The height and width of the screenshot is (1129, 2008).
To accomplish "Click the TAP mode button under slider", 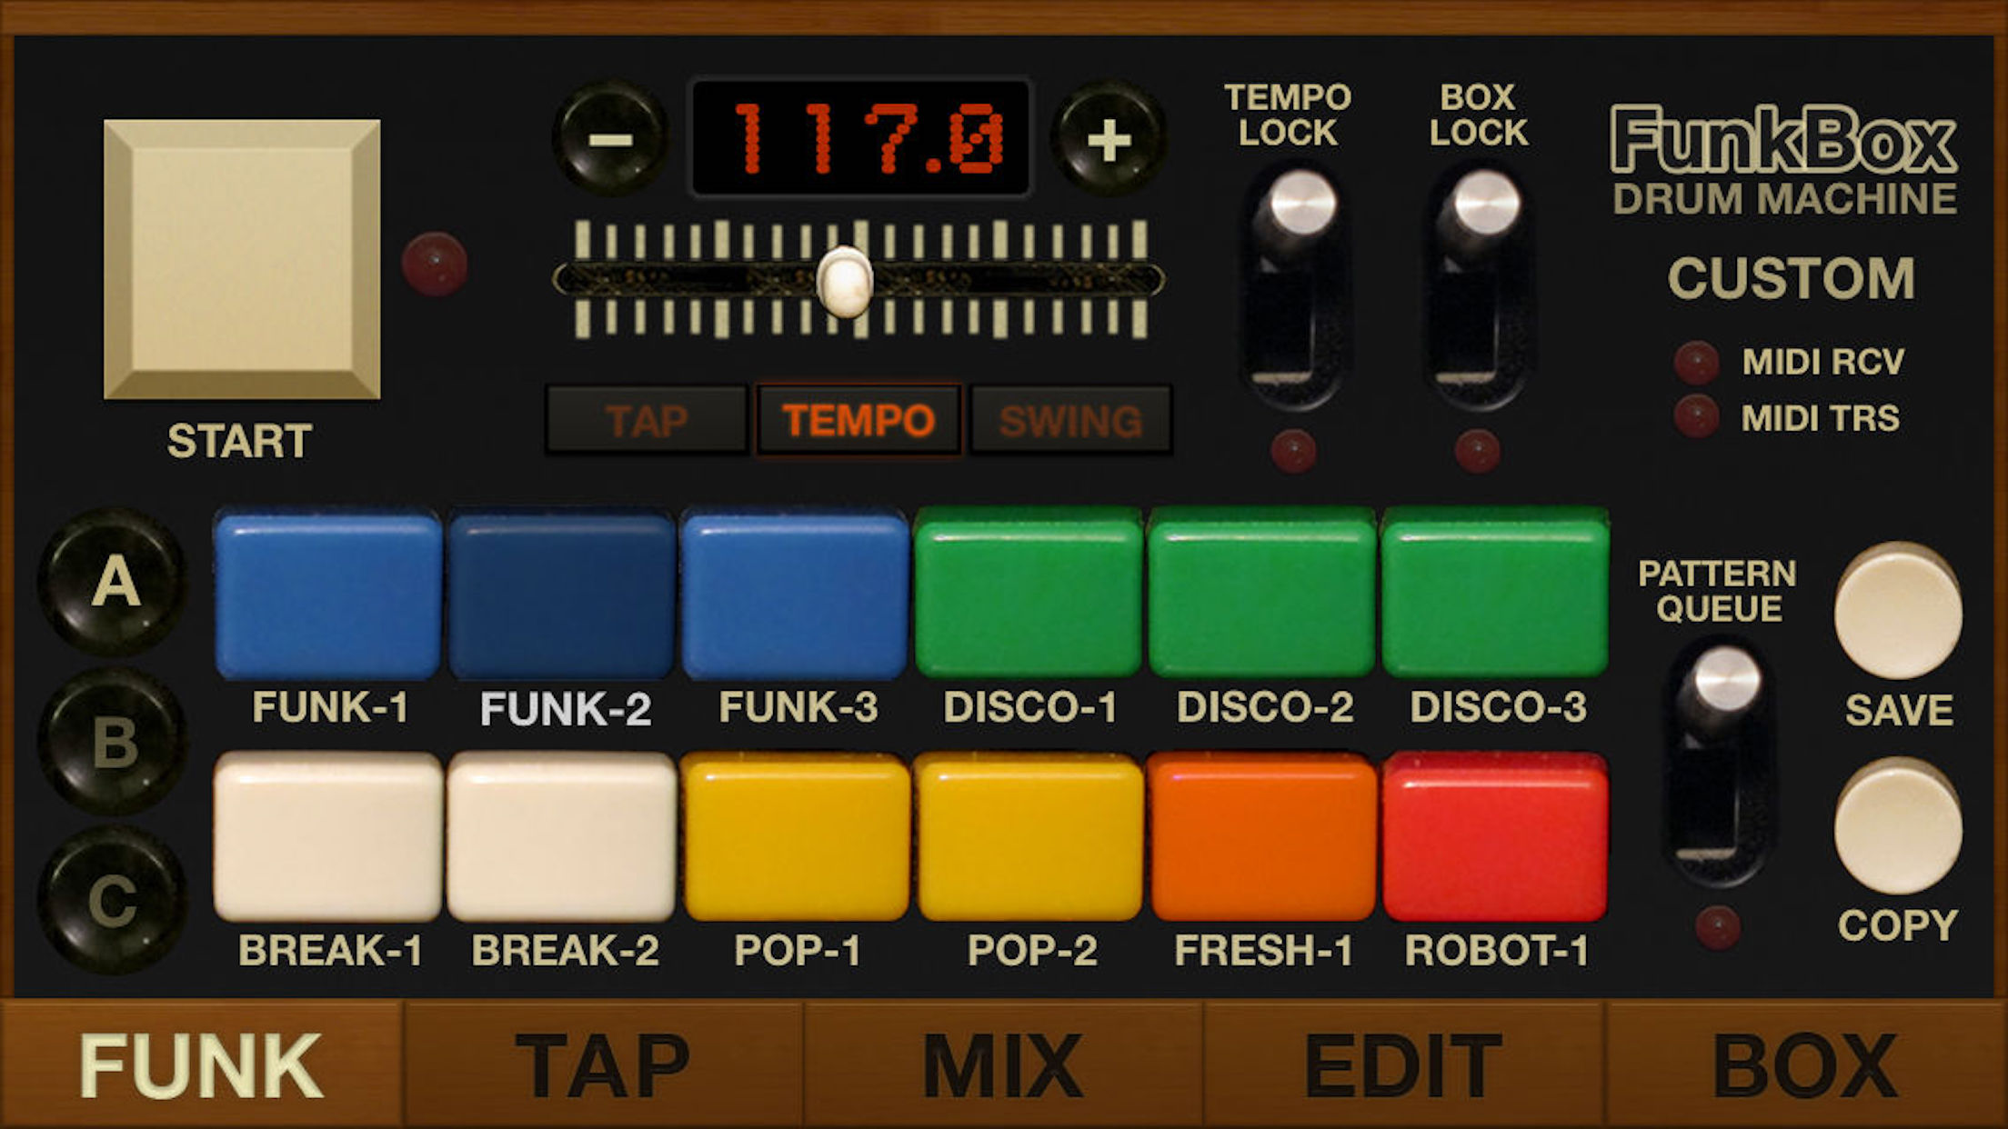I will pos(647,421).
